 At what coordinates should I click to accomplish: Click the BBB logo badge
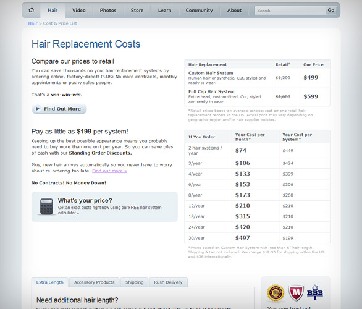pyautogui.click(x=315, y=292)
